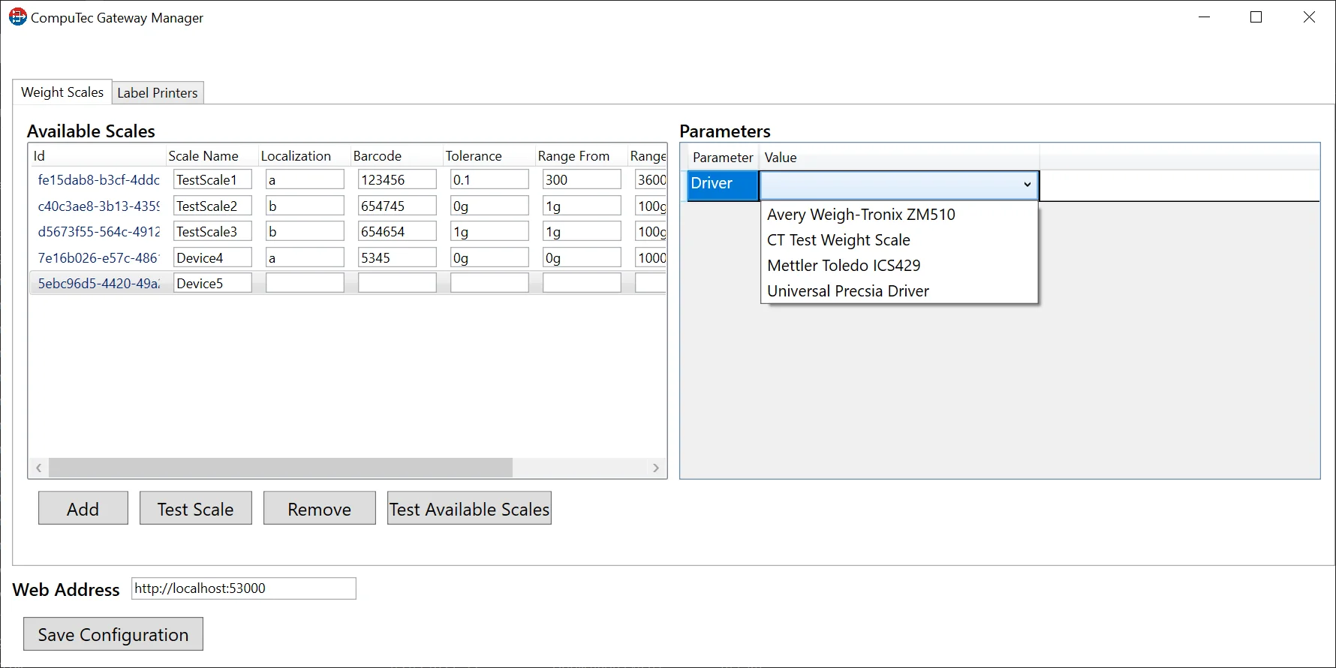Image resolution: width=1336 pixels, height=668 pixels.
Task: Choose Avery Weigh-Tronix ZM510 driver option
Action: point(861,215)
